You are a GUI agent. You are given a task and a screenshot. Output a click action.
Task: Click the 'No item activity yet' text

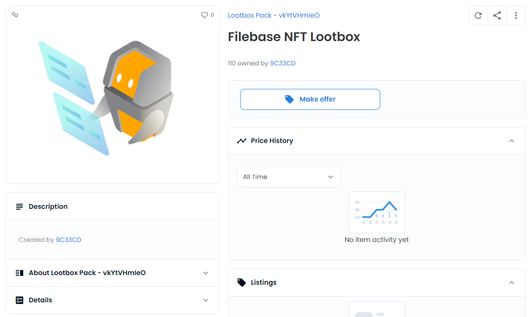(x=376, y=240)
